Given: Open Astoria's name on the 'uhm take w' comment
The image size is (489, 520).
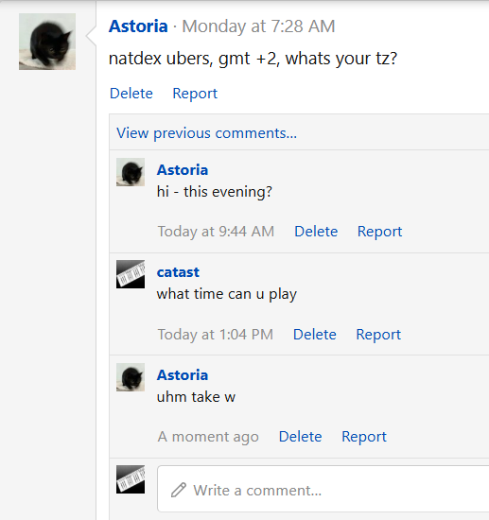Looking at the screenshot, I should 183,375.
